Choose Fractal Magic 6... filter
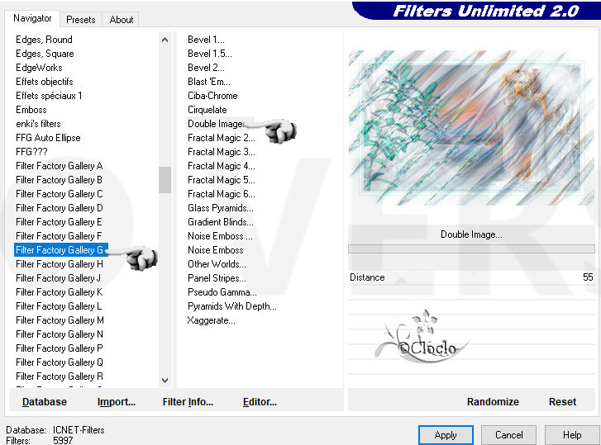The height and width of the screenshot is (445, 601). coord(222,194)
